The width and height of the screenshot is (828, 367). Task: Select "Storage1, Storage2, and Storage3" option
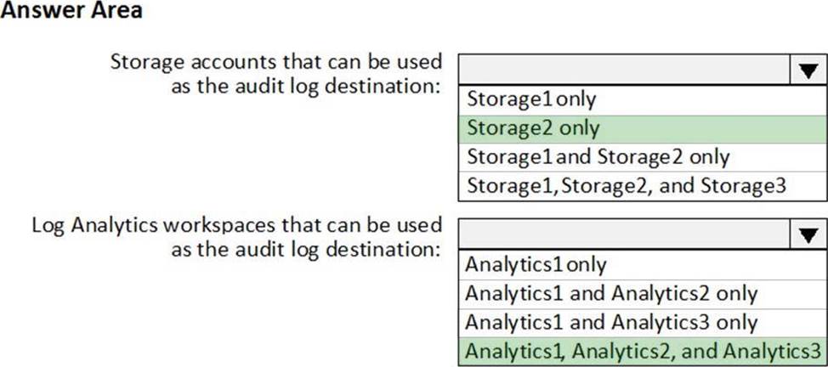(x=625, y=185)
